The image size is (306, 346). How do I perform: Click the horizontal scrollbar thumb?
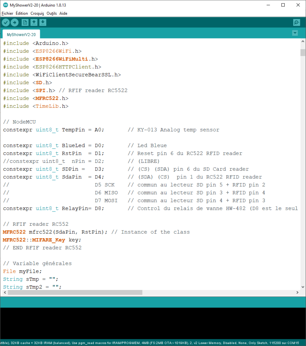(75, 292)
